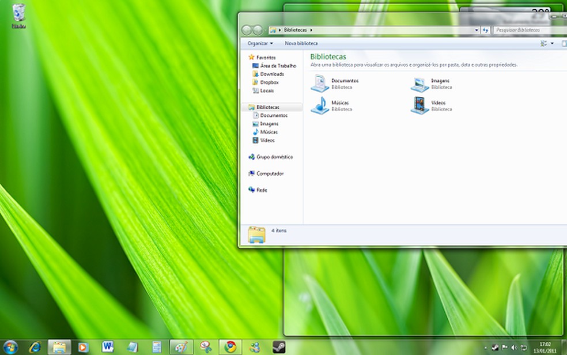Open the view options dropdown arrow
The width and height of the screenshot is (567, 355).
click(x=552, y=43)
